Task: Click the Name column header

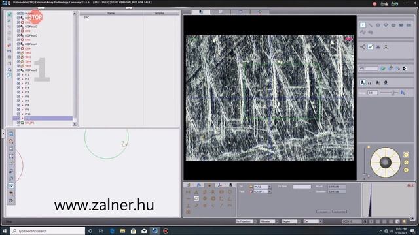Action: pos(111,13)
